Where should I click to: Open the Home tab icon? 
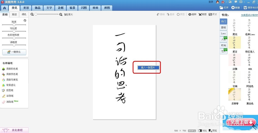[4, 8]
